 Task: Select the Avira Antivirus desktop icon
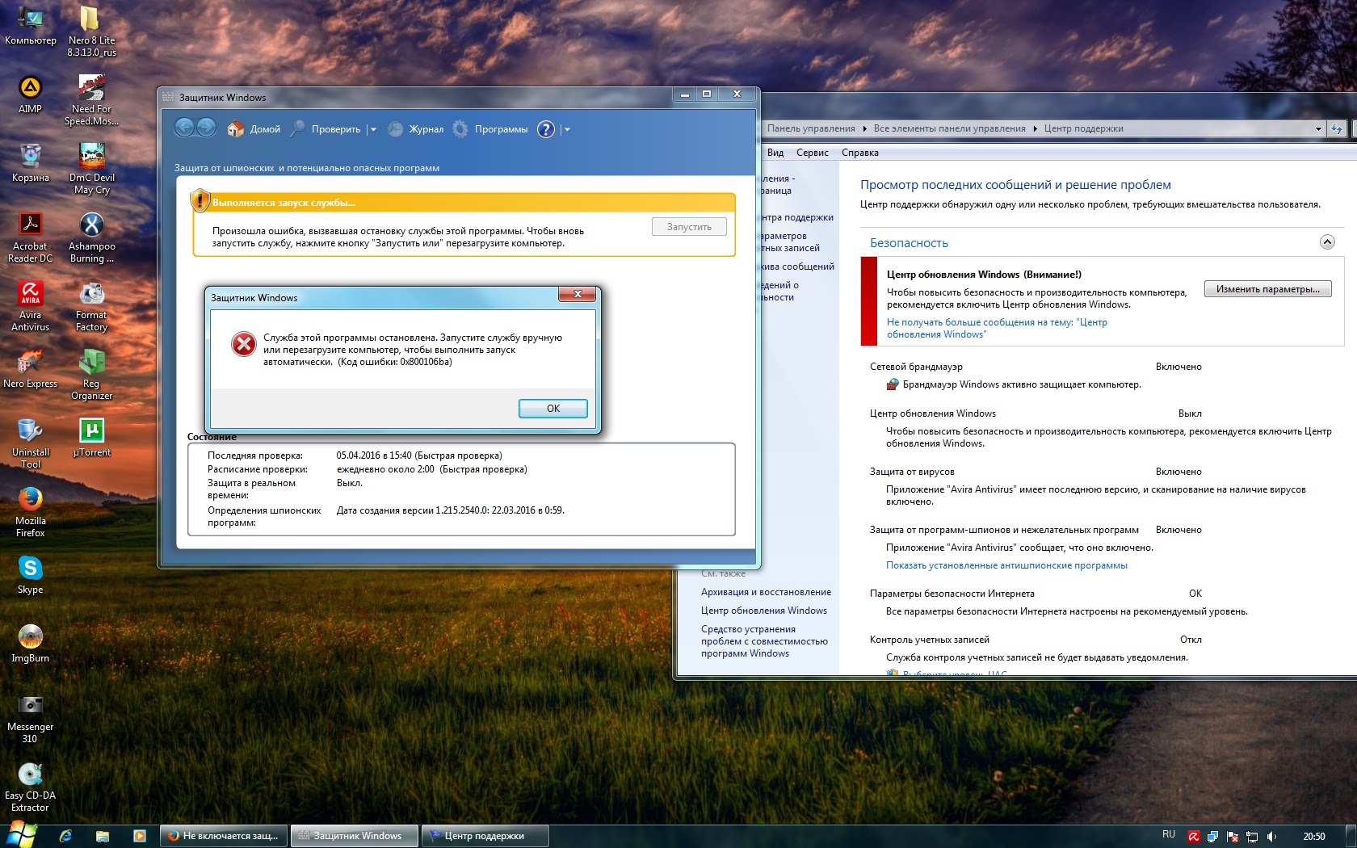(31, 306)
